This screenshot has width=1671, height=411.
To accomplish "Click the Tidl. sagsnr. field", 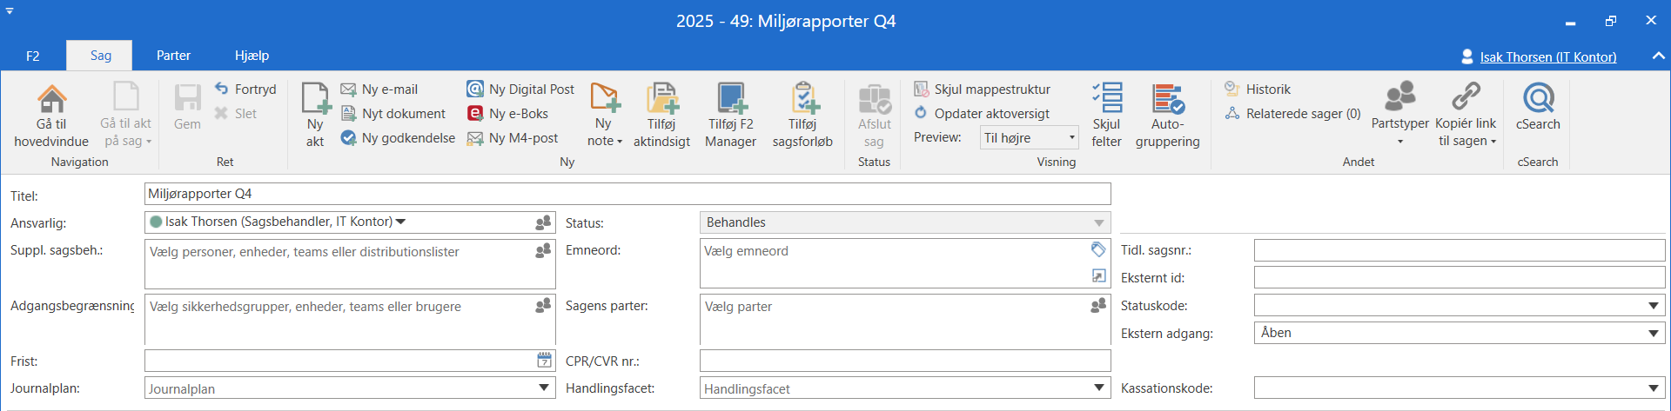I will 1460,250.
